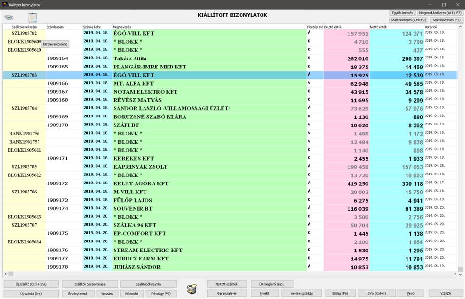
Task: Click the app icon in the title bar
Action: [4, 5]
